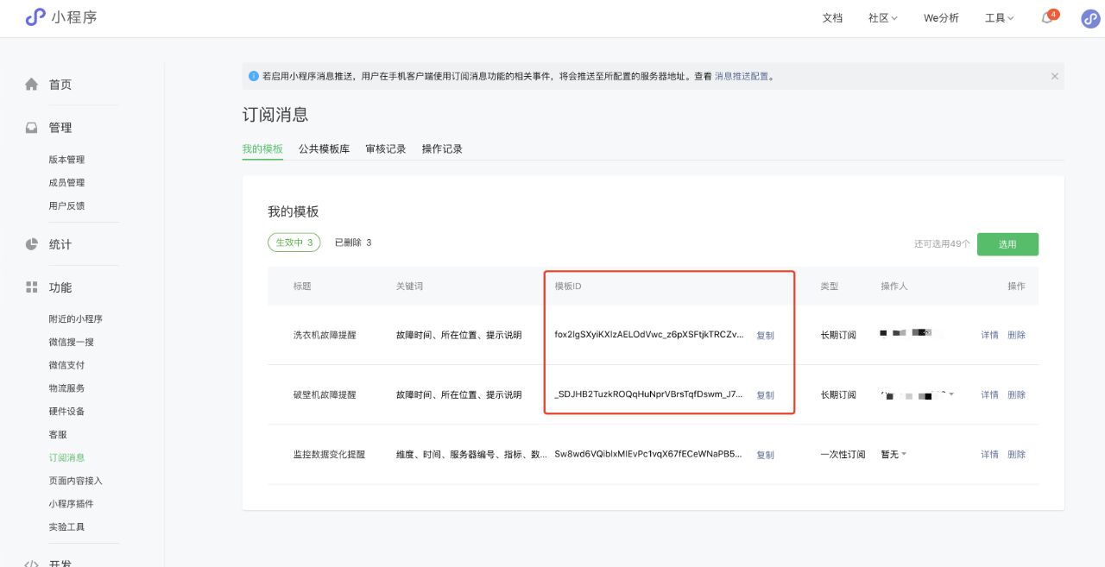The height and width of the screenshot is (567, 1105).
Task: Click template ID text starting _SDJHB2Tuzk
Action: 649,394
